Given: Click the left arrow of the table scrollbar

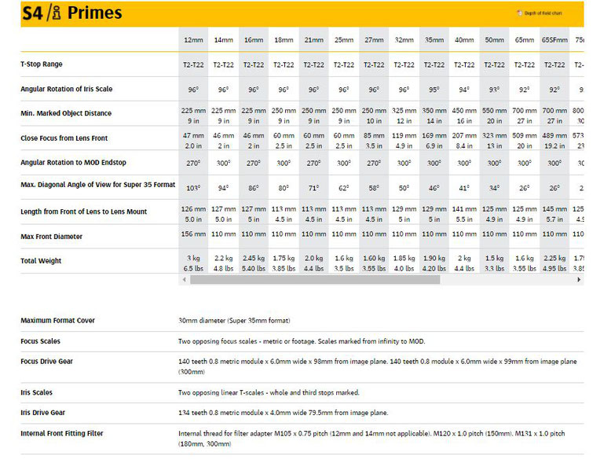Looking at the screenshot, I should (185, 279).
